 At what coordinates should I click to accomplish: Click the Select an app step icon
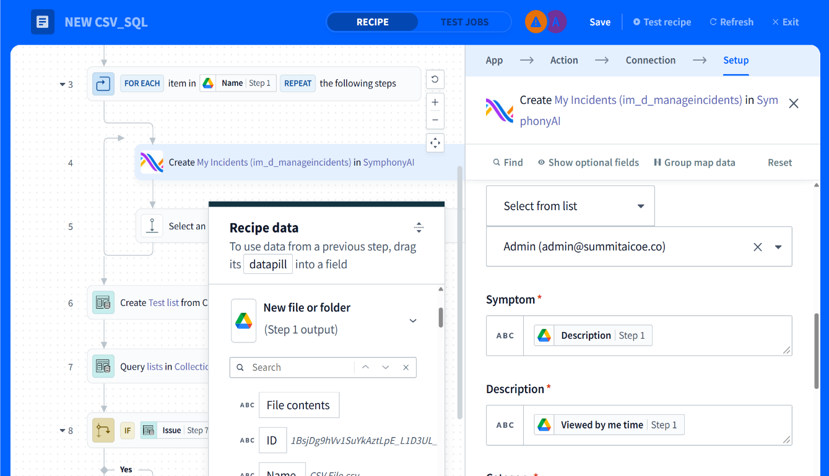point(152,226)
